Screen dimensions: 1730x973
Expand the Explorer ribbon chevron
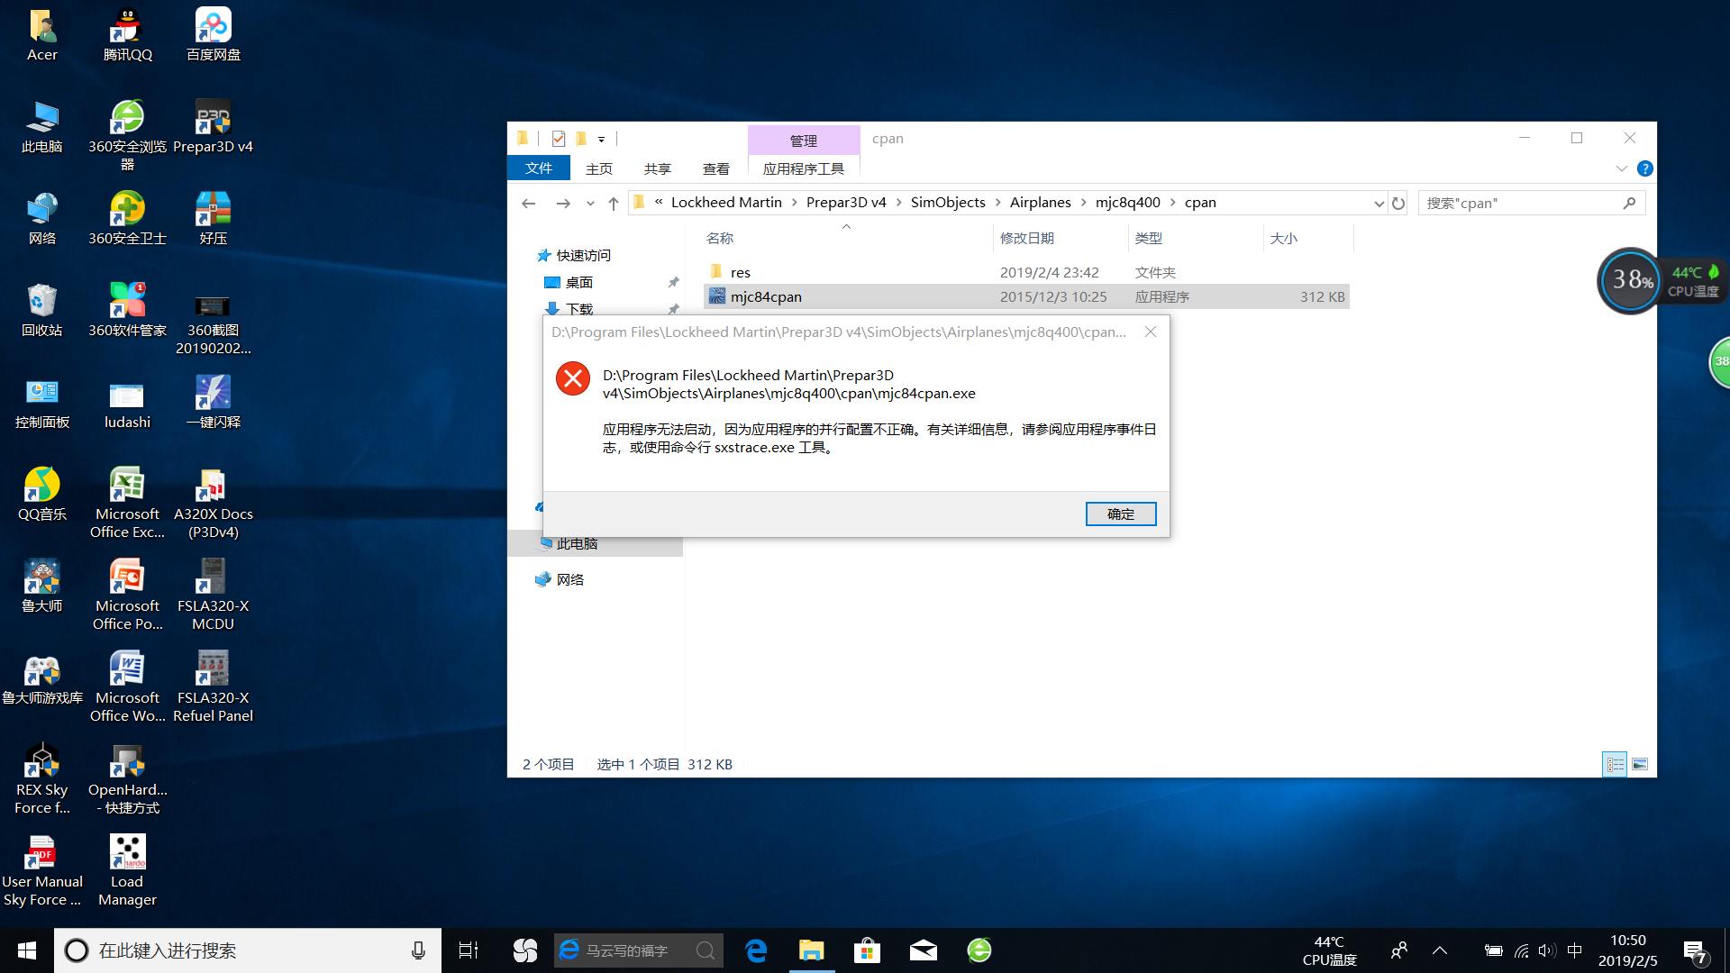tap(1621, 168)
